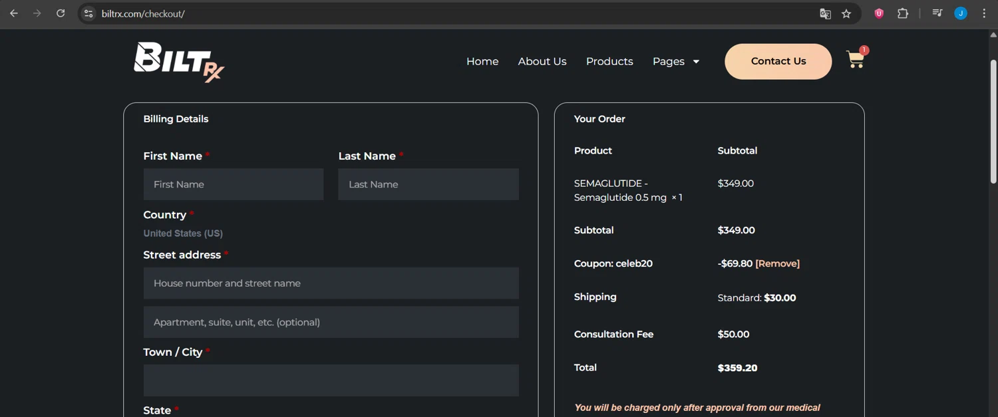998x417 pixels.
Task: Click the Billing Details heading
Action: click(x=176, y=119)
